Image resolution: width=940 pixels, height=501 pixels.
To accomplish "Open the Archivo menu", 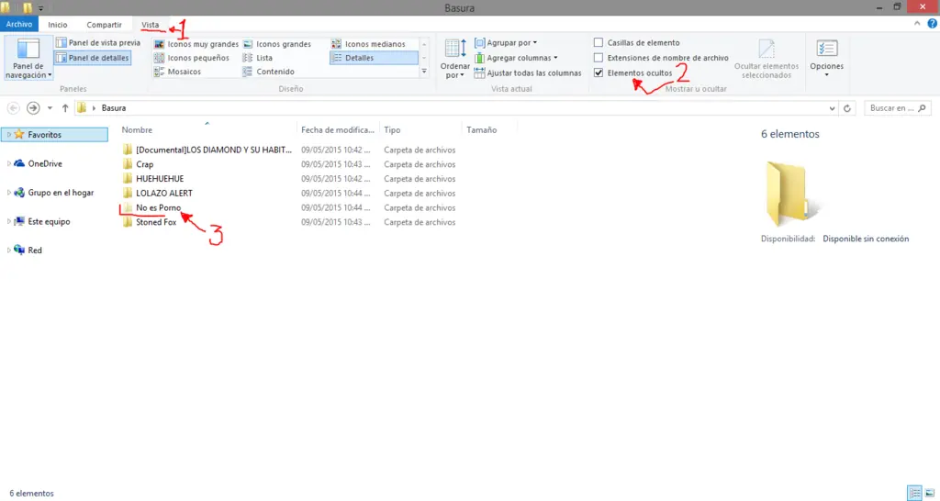I will [19, 25].
